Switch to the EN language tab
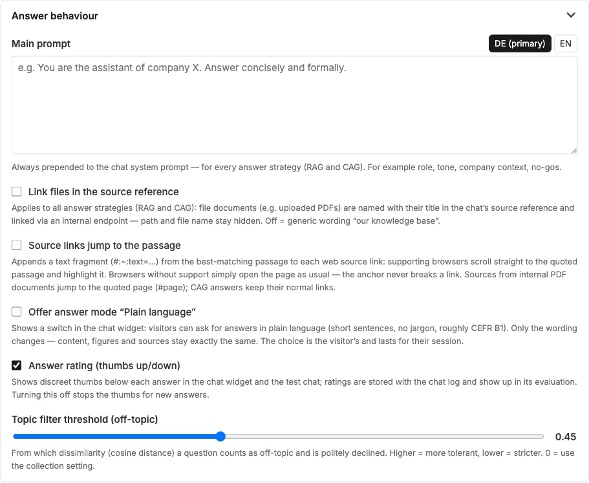Image resolution: width=589 pixels, height=483 pixels. coord(565,43)
